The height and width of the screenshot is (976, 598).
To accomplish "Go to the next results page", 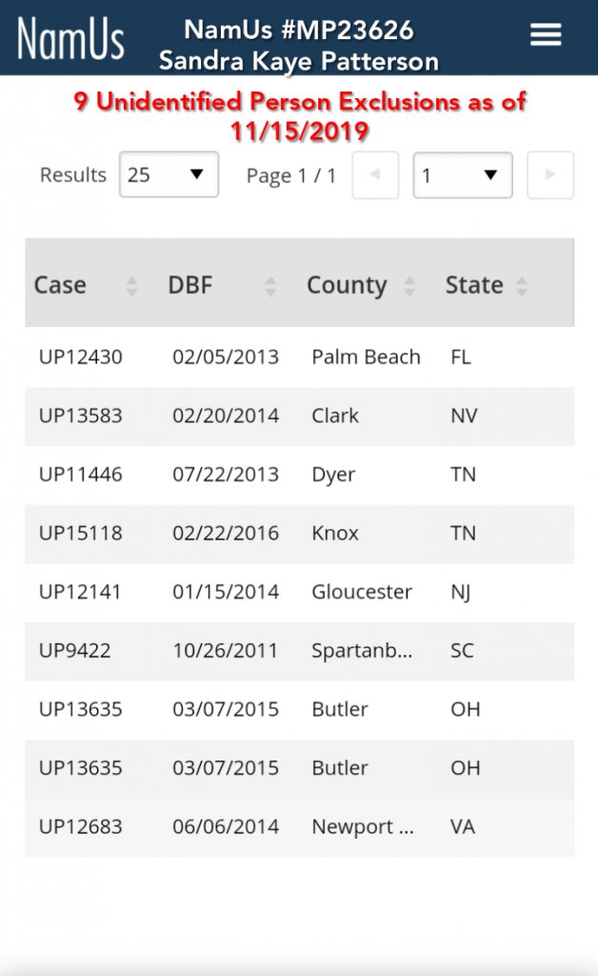I will click(x=550, y=175).
